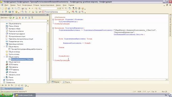Collapse procedure Команда1 code block

click(53, 19)
